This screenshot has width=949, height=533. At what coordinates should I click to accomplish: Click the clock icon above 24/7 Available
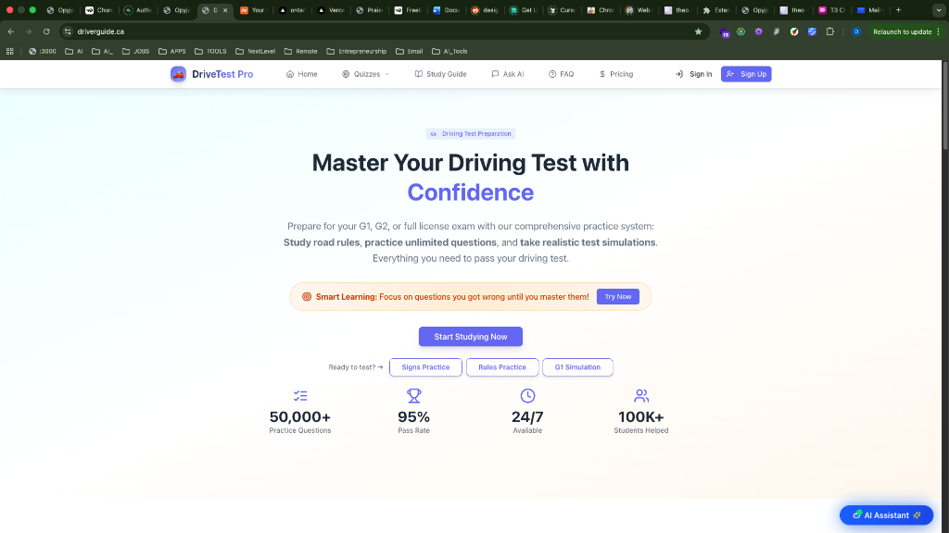527,395
